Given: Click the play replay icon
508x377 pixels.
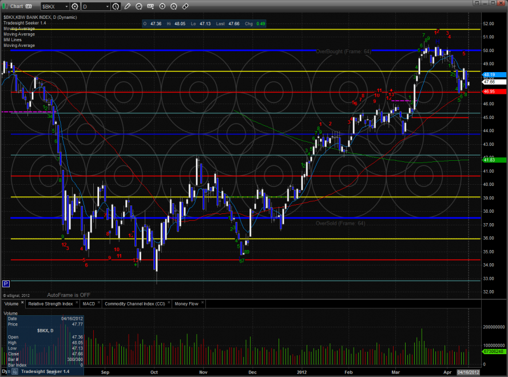Looking at the screenshot, I should click(x=161, y=6).
